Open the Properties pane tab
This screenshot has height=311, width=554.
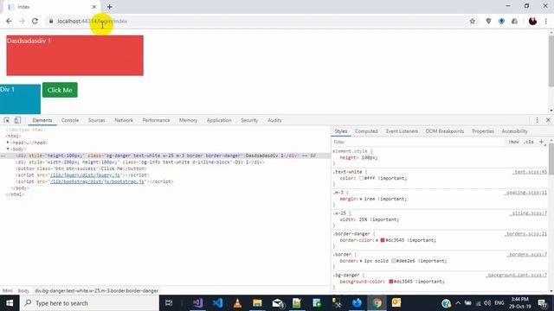[x=483, y=131]
